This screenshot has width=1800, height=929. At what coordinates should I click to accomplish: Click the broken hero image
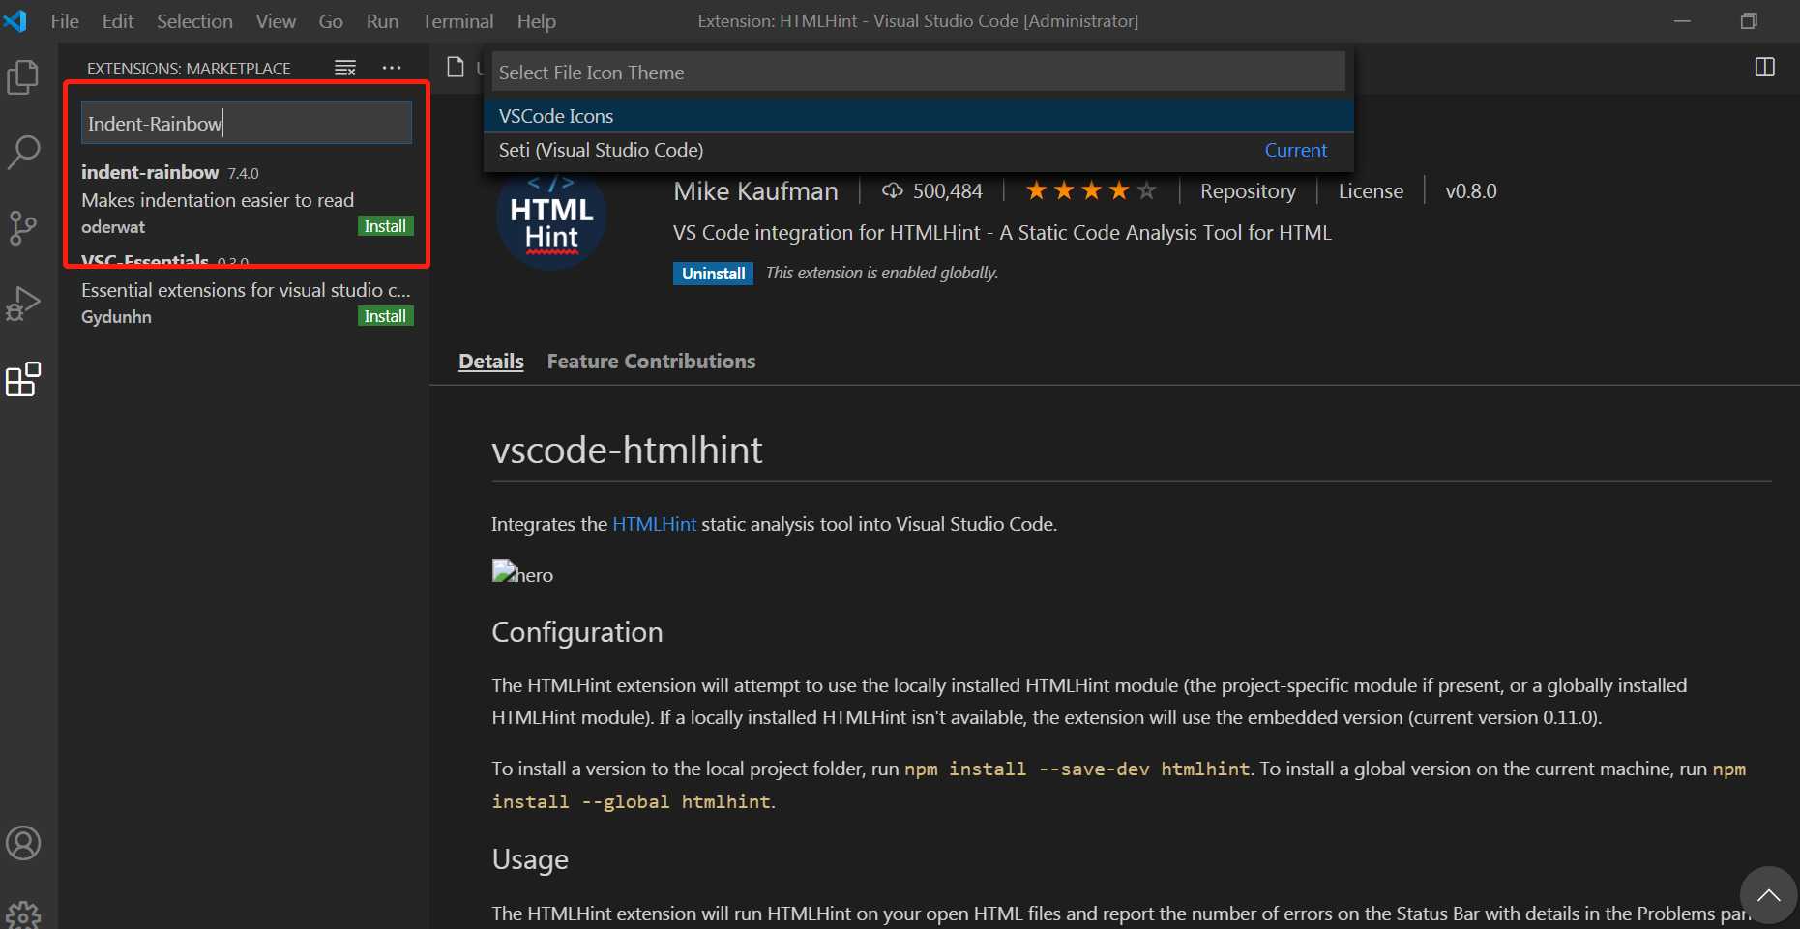pyautogui.click(x=522, y=573)
